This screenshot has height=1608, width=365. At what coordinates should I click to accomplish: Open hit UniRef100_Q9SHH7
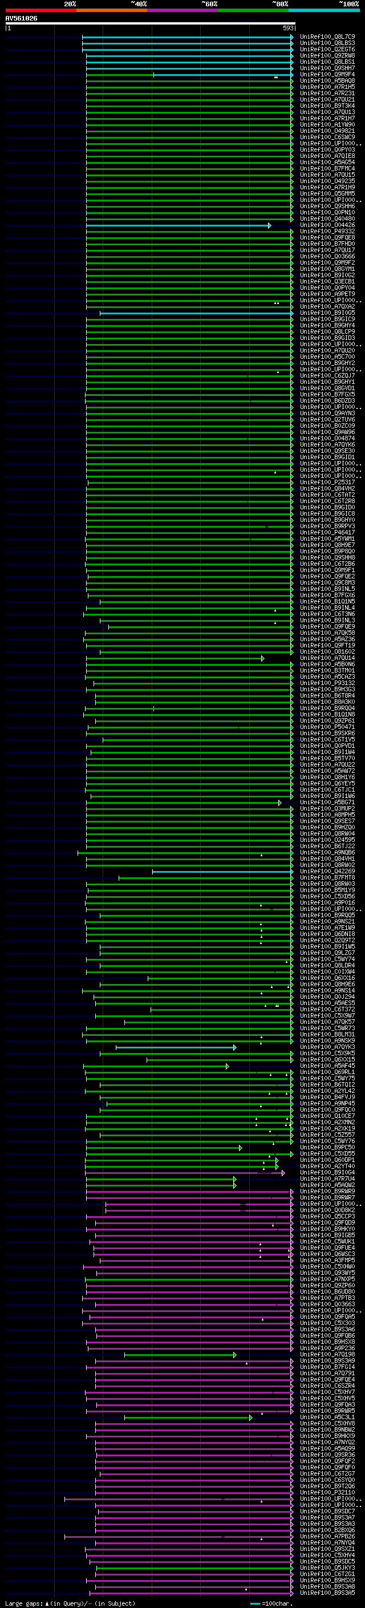(x=327, y=68)
